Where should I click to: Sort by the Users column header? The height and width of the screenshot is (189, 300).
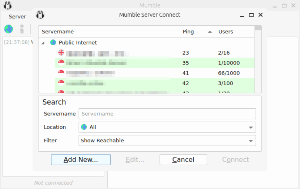226,31
